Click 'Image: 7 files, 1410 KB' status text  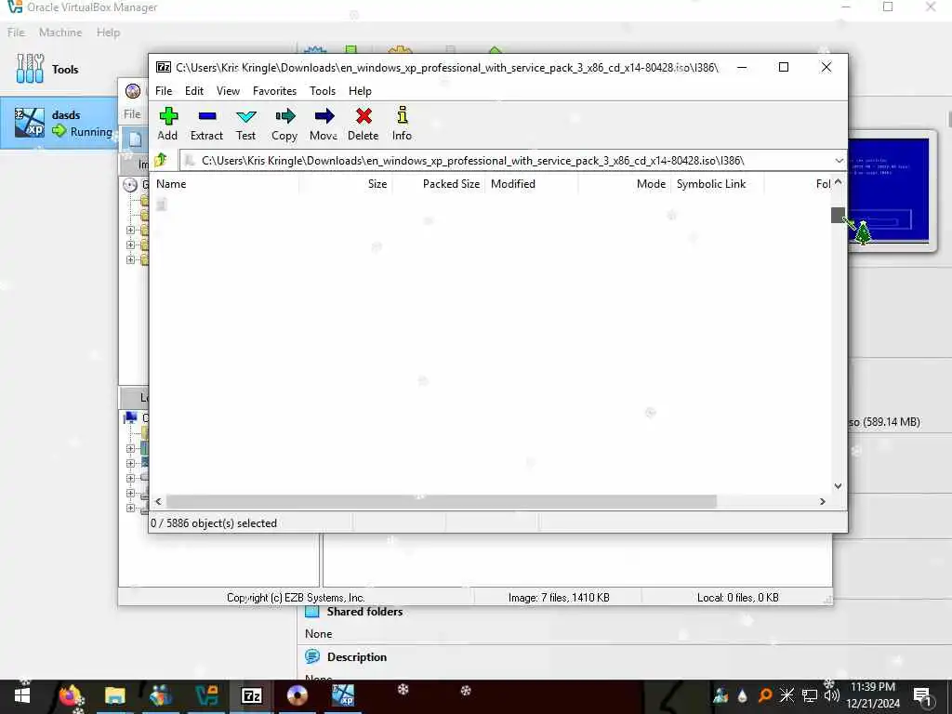[x=559, y=598]
